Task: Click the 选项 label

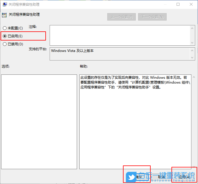Action: coord(5,66)
